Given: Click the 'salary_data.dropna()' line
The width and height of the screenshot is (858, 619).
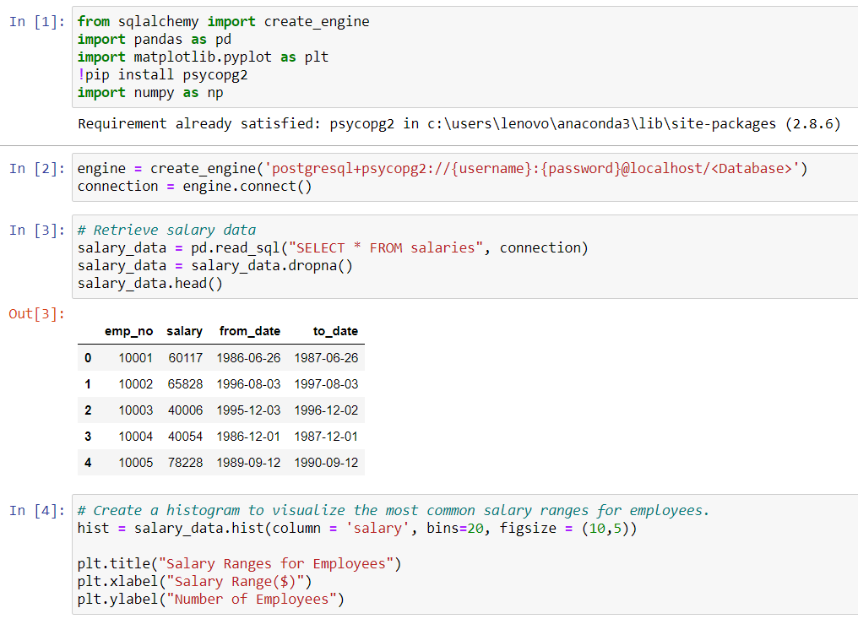Looking at the screenshot, I should pos(215,266).
